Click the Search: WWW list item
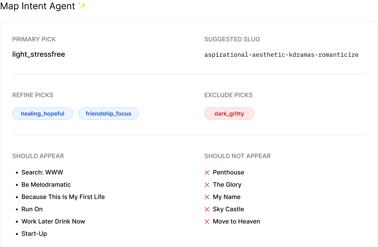Screen dimensions: 378x247 tap(42, 172)
